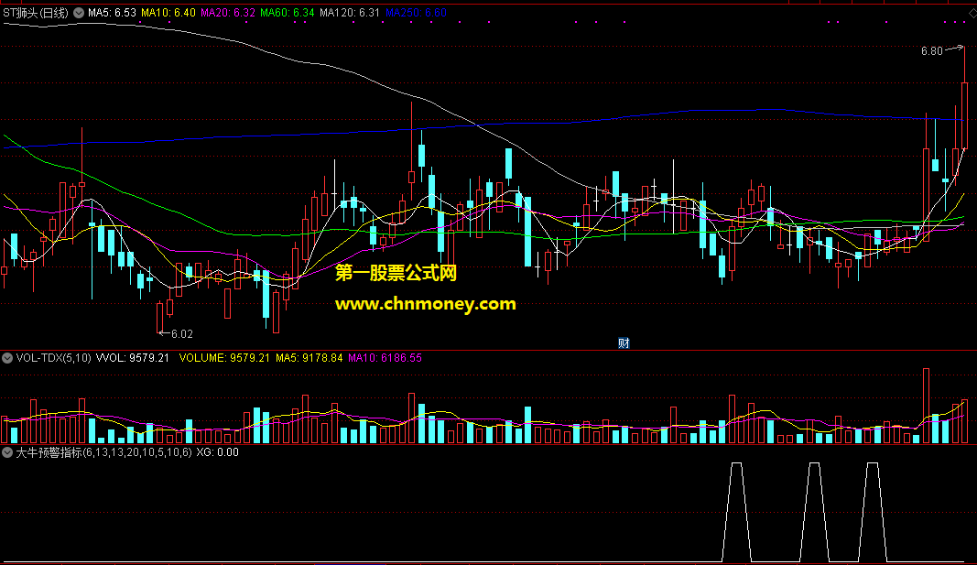Expand the VOL-TDX indicator dropdown arrow
This screenshot has width=977, height=565.
click(x=7, y=358)
